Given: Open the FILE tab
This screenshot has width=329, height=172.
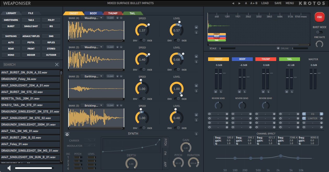Looking at the screenshot, I should pyautogui.click(x=31, y=13).
